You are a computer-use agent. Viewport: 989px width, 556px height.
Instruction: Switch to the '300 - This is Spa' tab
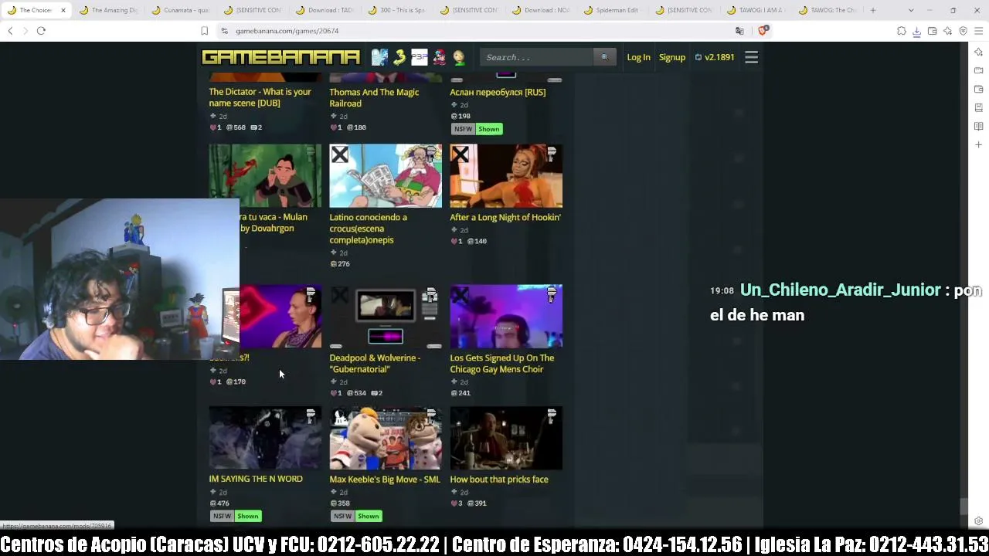[x=397, y=10]
